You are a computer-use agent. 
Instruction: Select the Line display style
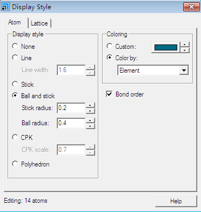[x=15, y=57]
